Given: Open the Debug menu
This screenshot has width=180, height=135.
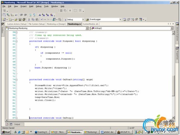Looking at the screenshot, I should pyautogui.click(x=39, y=6).
